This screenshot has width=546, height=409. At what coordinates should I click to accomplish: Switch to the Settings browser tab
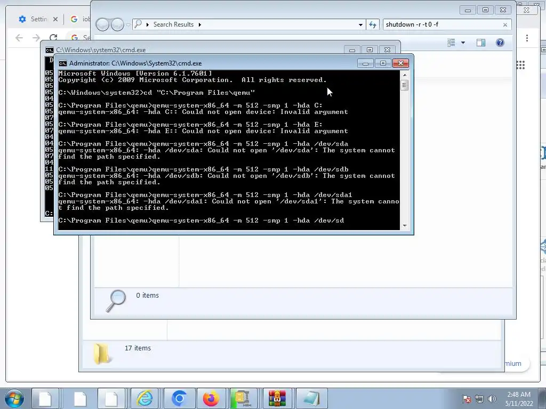click(34, 19)
